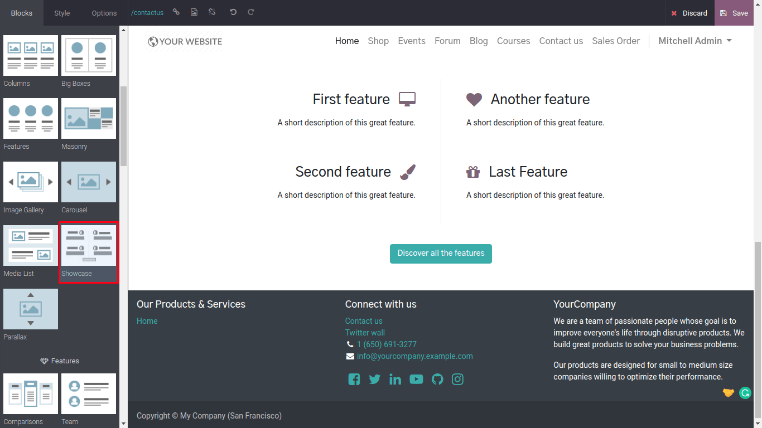Click the Features section header with diamond

[60, 361]
